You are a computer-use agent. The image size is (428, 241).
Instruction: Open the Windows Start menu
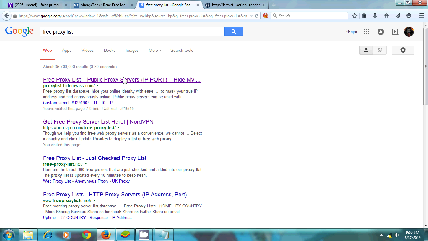pyautogui.click(x=8, y=235)
